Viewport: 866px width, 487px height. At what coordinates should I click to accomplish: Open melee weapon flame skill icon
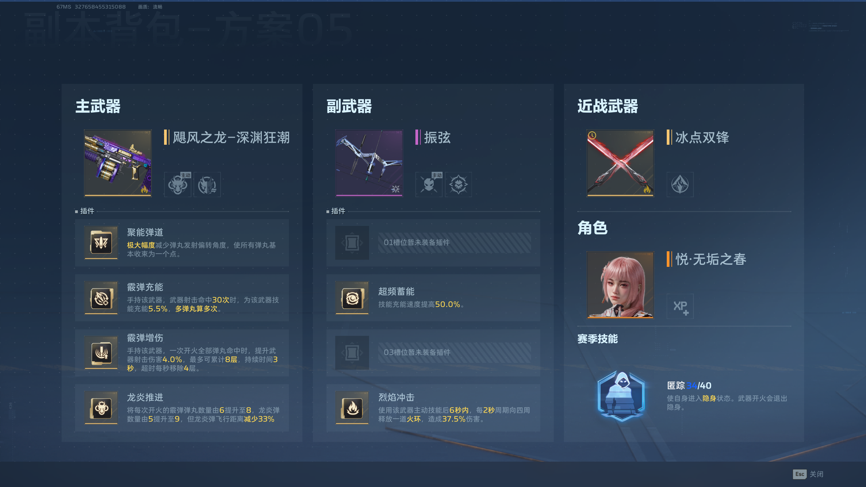pos(680,185)
